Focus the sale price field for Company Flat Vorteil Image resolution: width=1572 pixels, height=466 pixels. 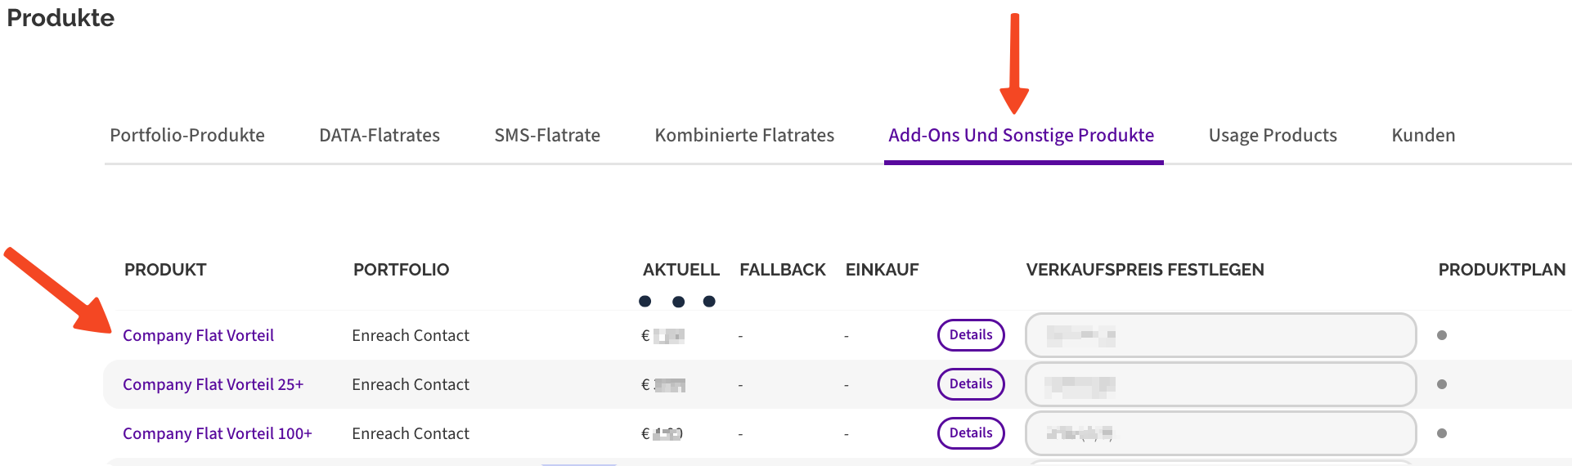(x=1220, y=335)
